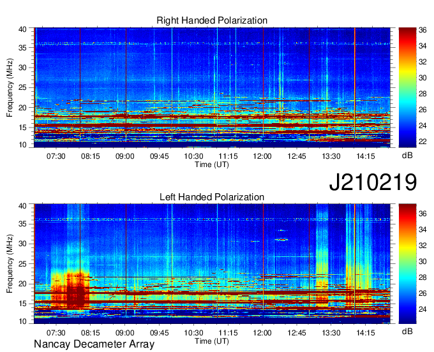Click the 09:45 time tick under the top plot
Image resolution: width=434 pixels, height=352 pixels.
(159, 156)
